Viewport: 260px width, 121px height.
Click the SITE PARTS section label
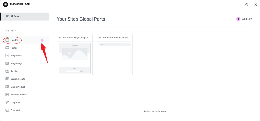pos(11,31)
